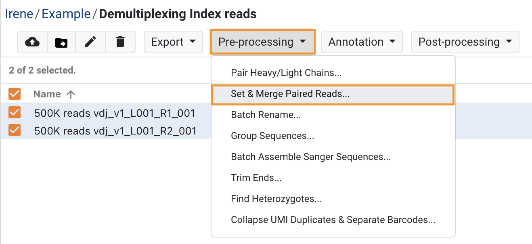Choose Collapse UMI Duplicates & Separate Barcodes
Viewport: 532px width, 244px height.
click(333, 220)
